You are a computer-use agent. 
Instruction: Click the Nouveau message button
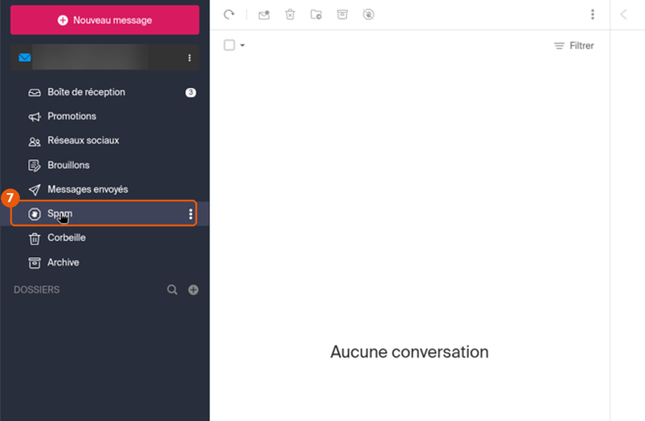coord(105,20)
